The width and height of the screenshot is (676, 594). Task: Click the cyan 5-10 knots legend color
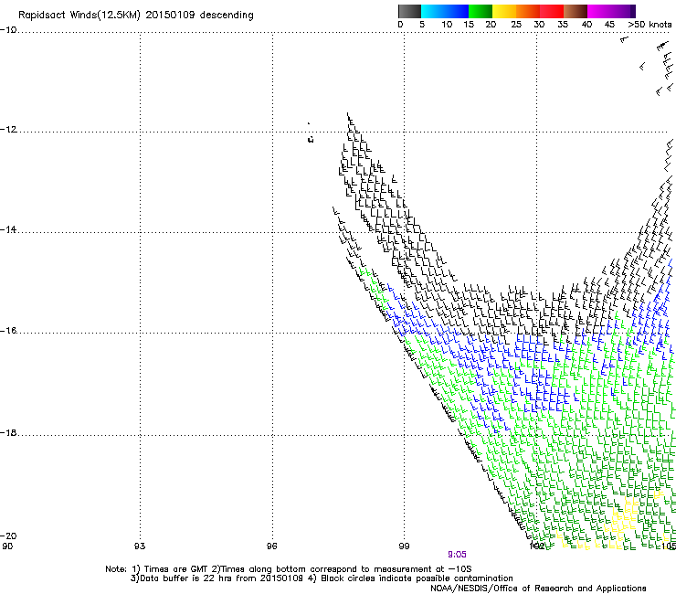coord(433,11)
